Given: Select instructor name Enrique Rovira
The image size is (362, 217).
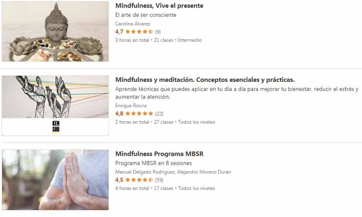Looking at the screenshot, I should click(131, 106).
